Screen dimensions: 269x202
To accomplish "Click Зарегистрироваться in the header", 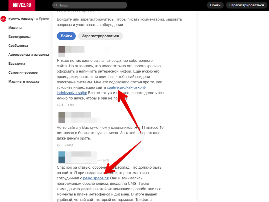I will tap(246, 5).
